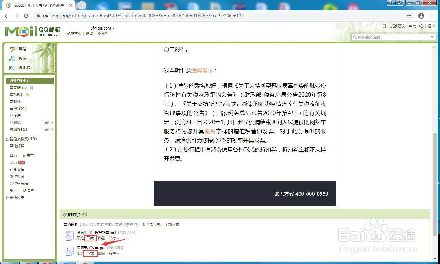Click 收藏 for 滴滴出行行程报销单.pdf

pos(101,238)
